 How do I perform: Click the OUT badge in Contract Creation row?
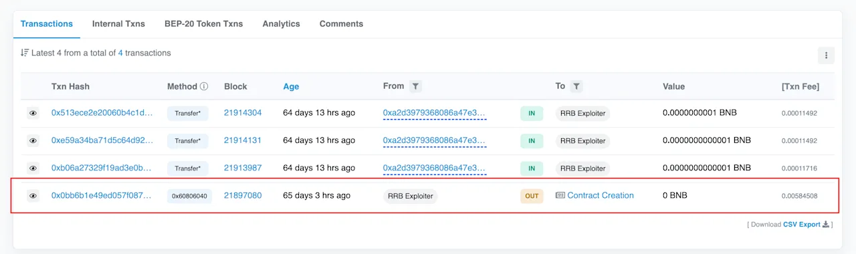pos(532,196)
